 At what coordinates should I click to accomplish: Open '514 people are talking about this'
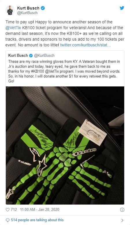click(x=37, y=220)
